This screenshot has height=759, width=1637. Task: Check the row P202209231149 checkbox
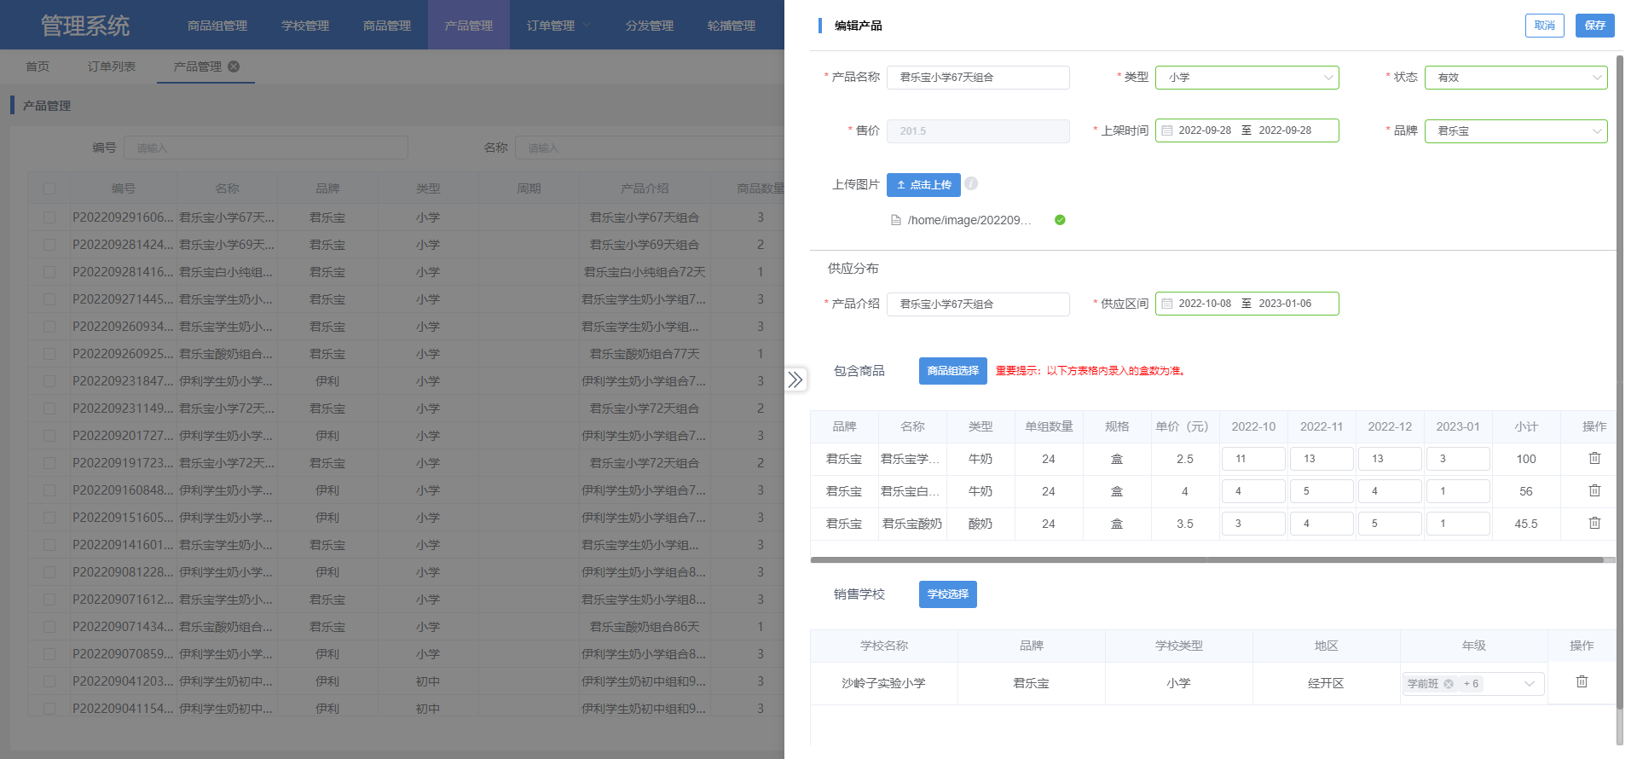49,408
